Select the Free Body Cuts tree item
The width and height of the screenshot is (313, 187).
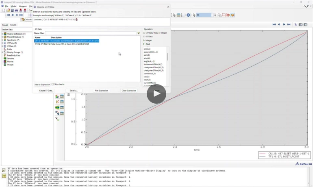[13, 55]
